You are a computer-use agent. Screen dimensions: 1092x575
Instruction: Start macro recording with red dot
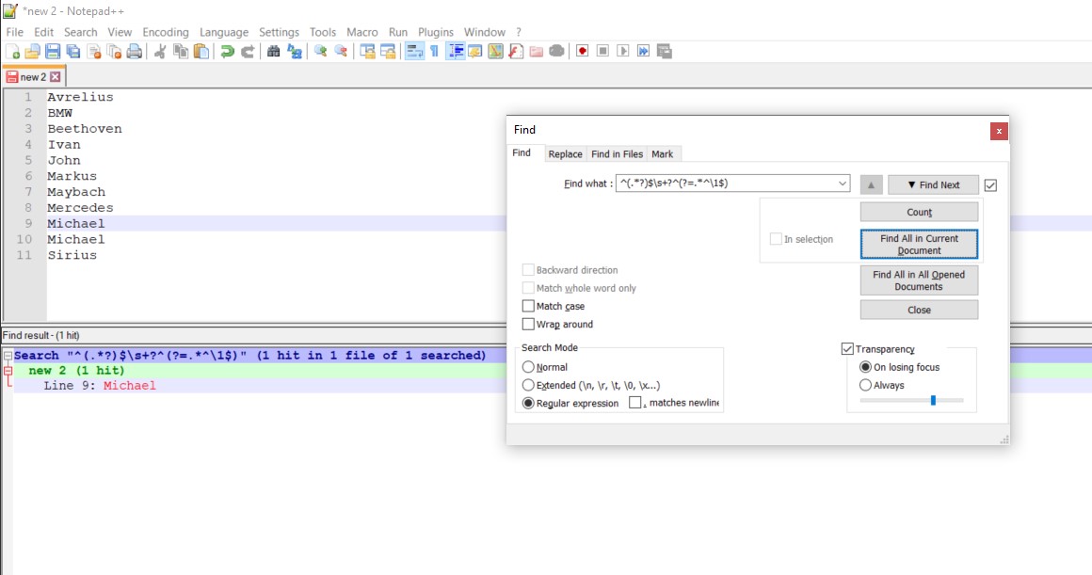pyautogui.click(x=582, y=52)
